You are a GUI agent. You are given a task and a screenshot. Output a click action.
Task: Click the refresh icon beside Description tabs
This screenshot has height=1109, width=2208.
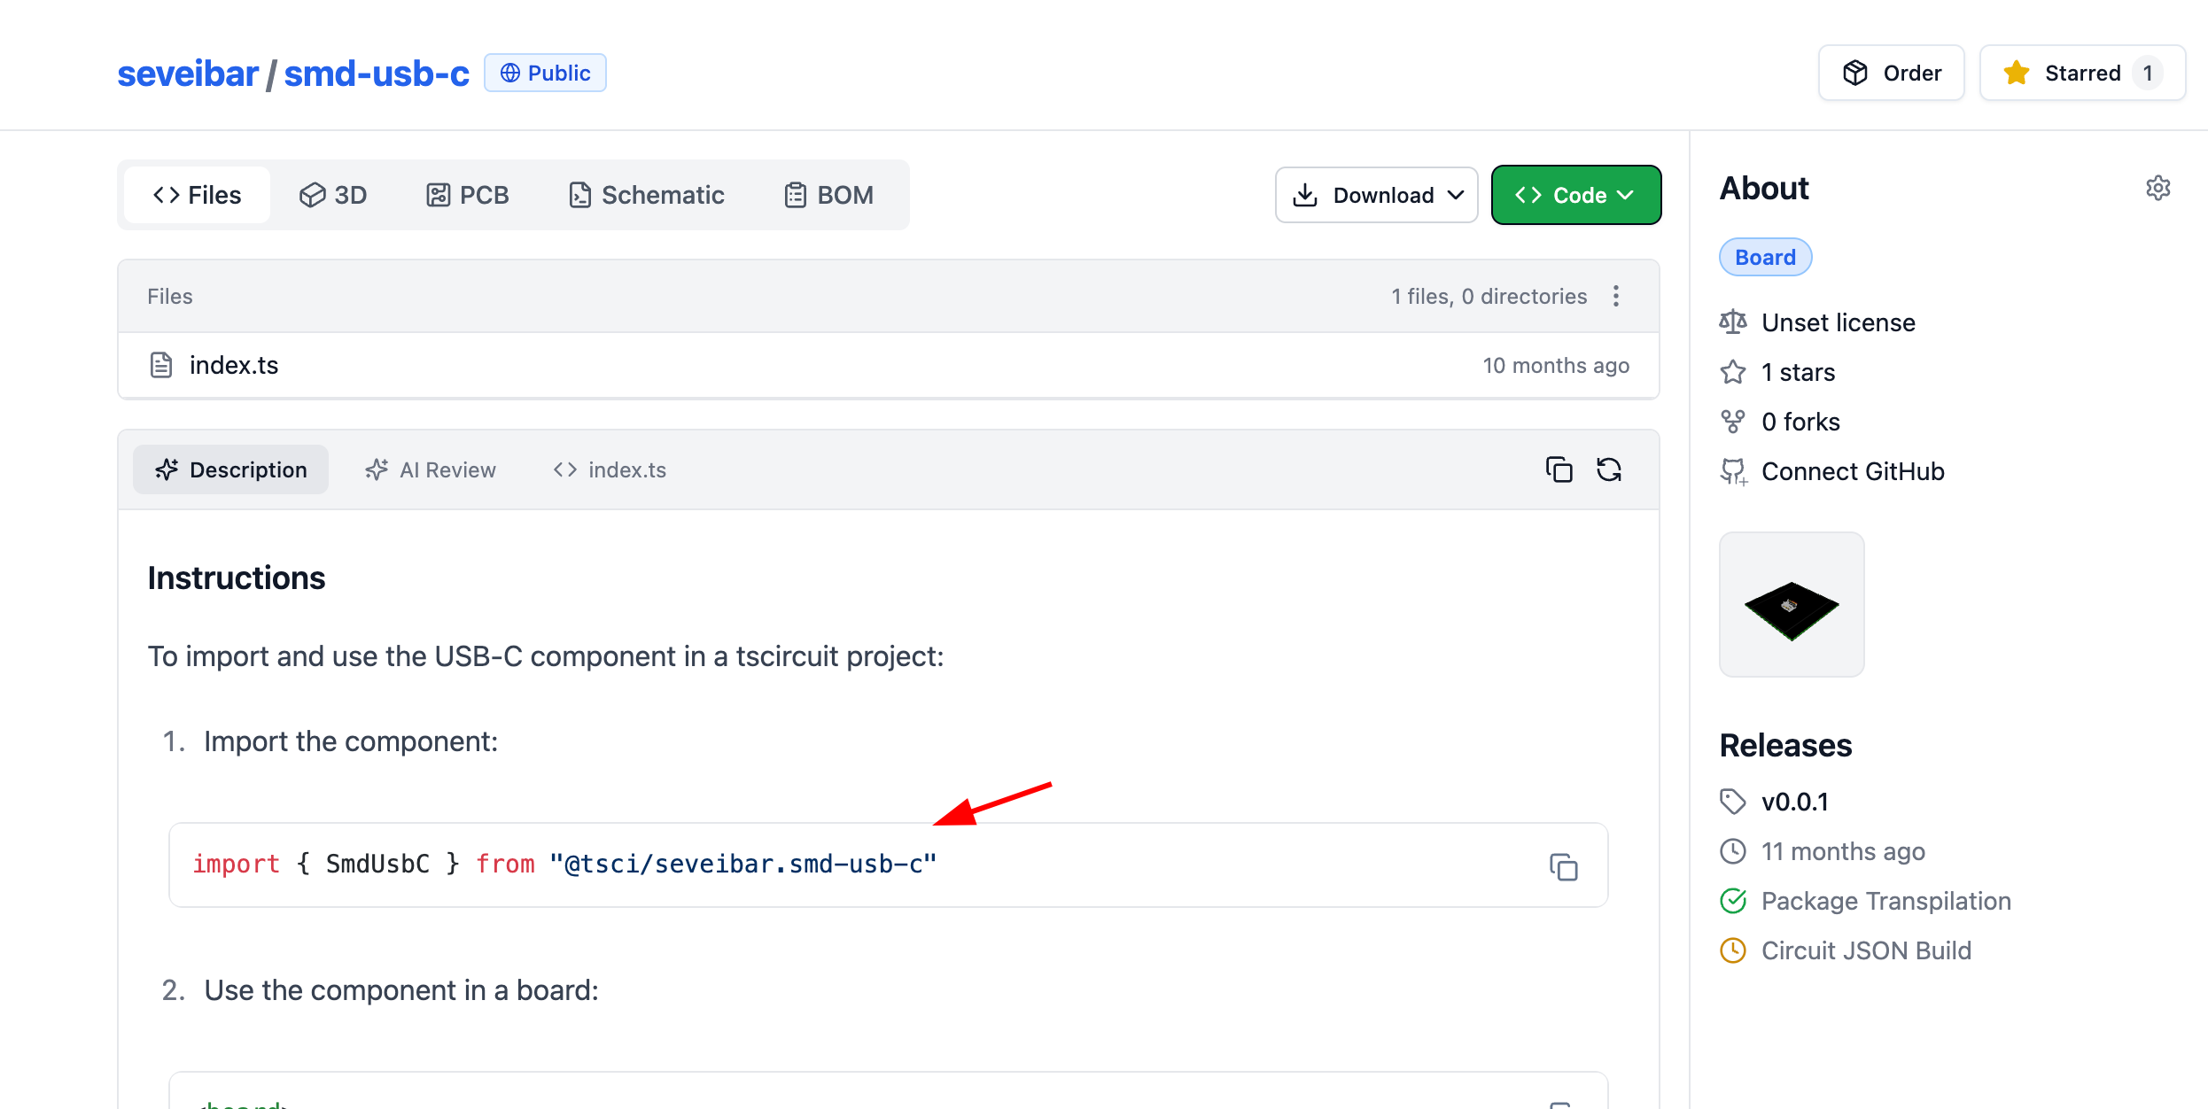1608,469
